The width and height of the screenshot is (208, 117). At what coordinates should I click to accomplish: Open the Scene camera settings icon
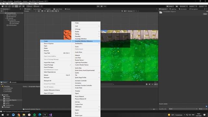125,11
